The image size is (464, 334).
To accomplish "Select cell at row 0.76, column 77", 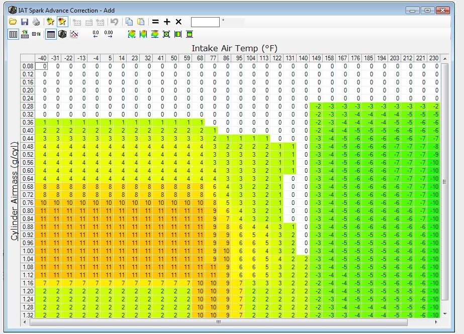I will pos(212,203).
